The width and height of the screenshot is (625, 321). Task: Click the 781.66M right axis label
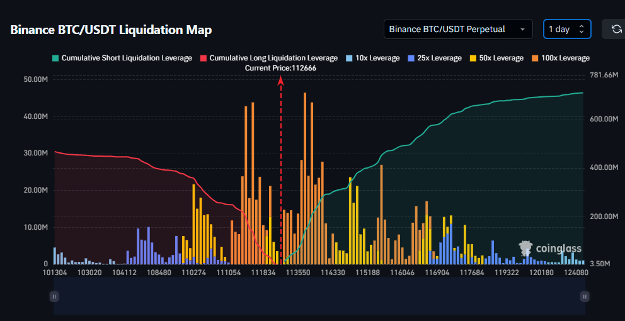(604, 76)
